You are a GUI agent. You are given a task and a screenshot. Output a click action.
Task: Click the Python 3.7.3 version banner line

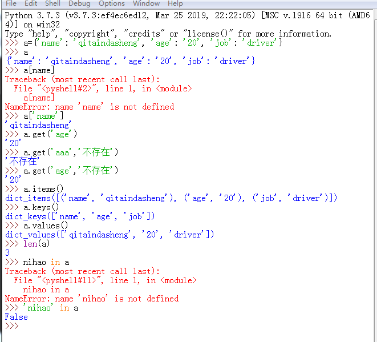pos(187,20)
